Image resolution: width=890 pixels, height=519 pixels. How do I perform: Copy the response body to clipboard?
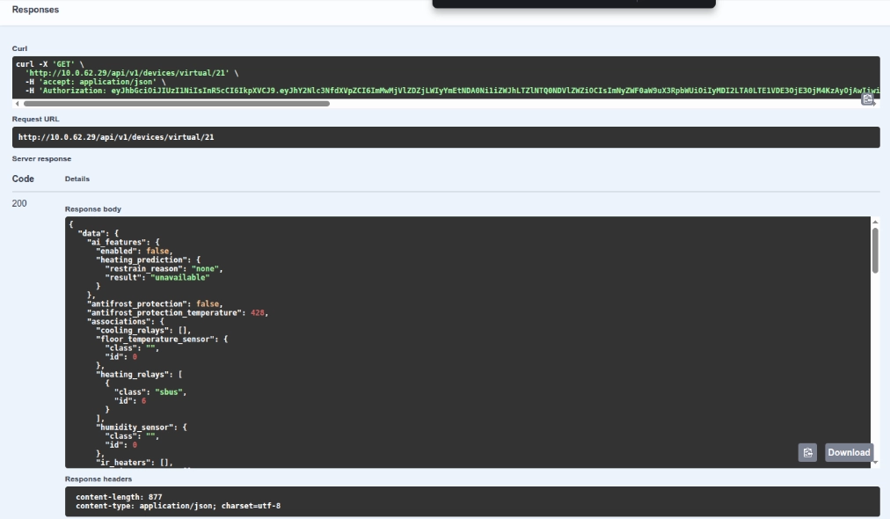click(807, 452)
